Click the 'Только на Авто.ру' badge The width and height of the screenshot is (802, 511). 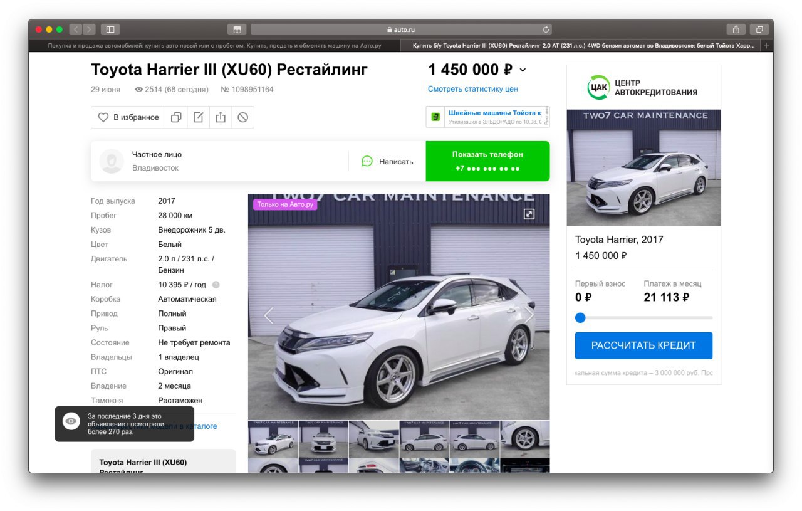[x=285, y=204]
